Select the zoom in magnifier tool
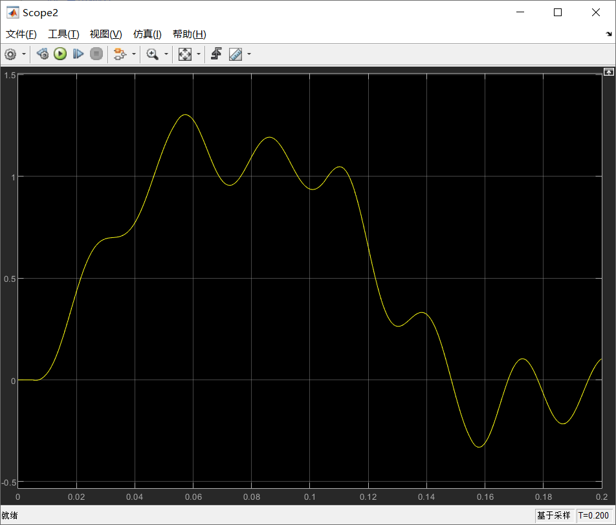 153,54
